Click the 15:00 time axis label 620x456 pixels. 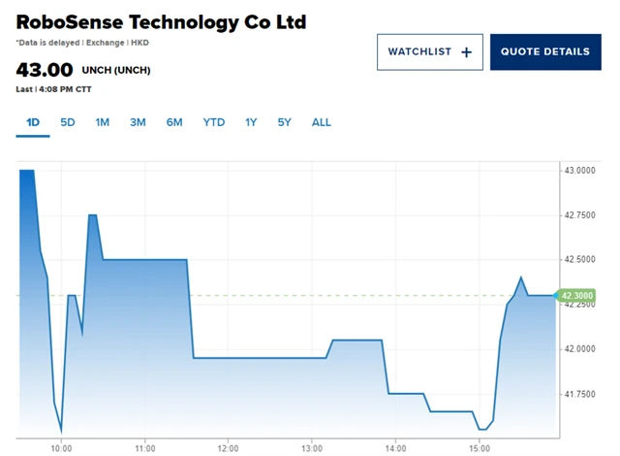480,448
